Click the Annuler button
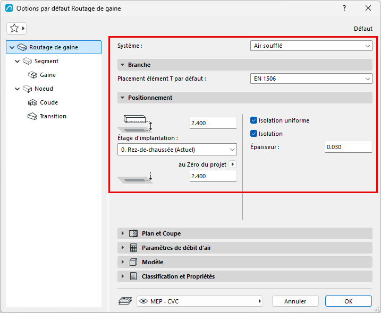This screenshot has height=313, width=381. (x=295, y=301)
